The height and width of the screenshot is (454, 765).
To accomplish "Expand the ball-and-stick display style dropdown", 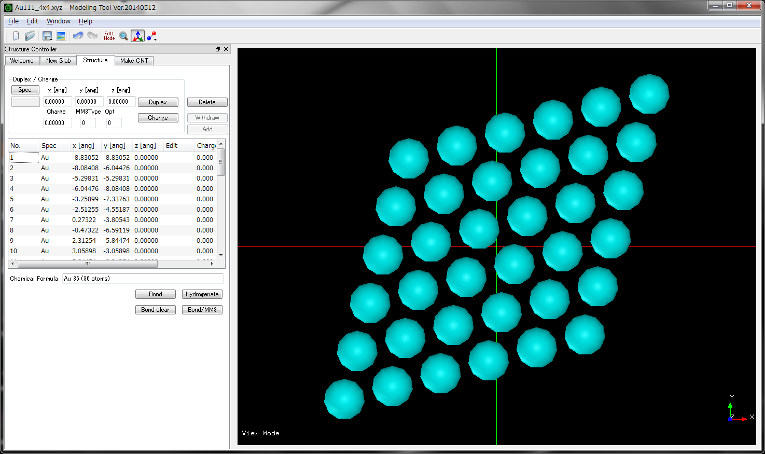I will pos(155,39).
